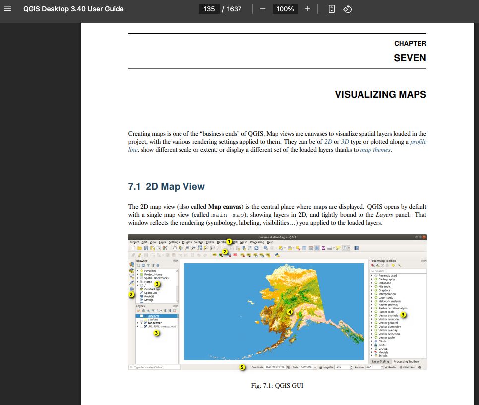Toggle the landcover layer checkbox in figure
This screenshot has height=405, width=479.
(x=141, y=323)
